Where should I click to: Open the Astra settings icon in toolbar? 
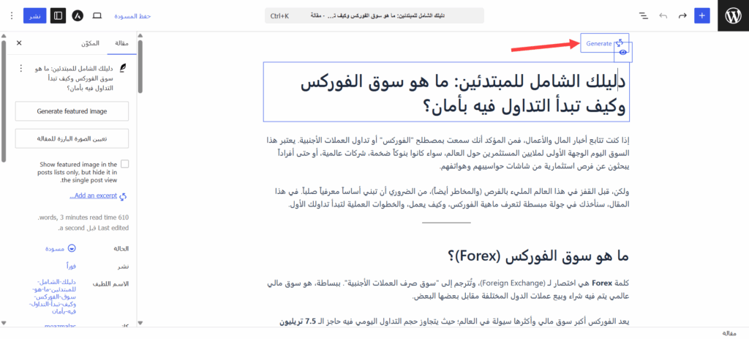pos(78,15)
